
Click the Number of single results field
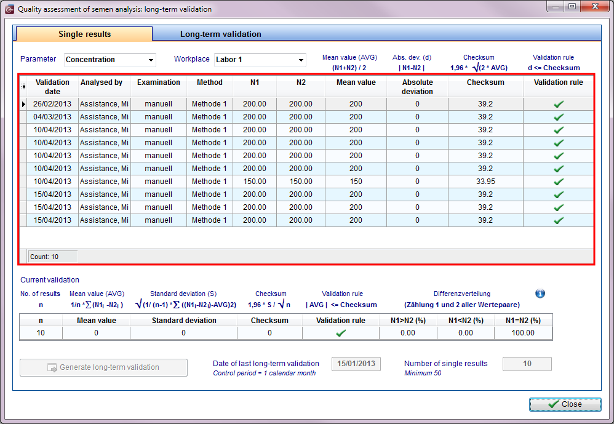click(527, 364)
